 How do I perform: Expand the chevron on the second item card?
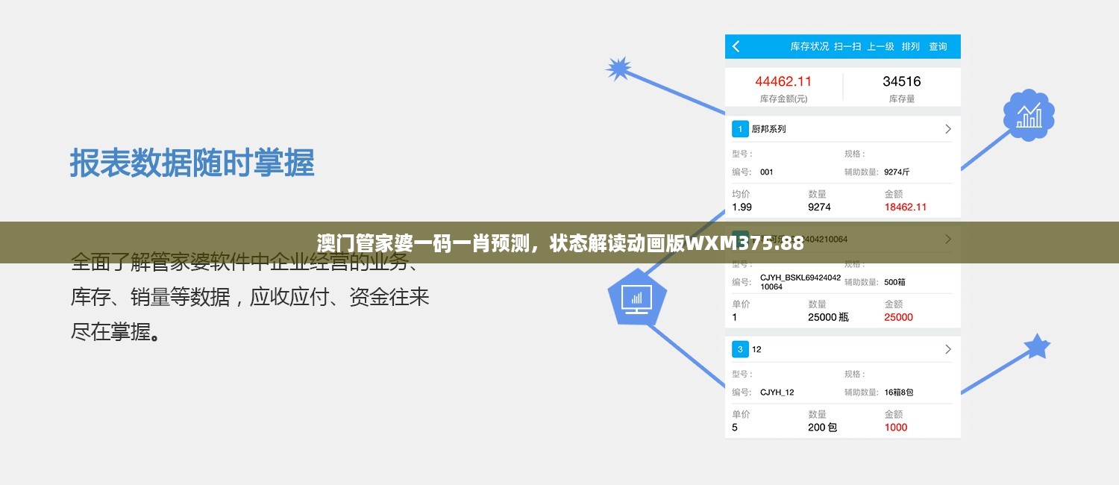tap(948, 240)
